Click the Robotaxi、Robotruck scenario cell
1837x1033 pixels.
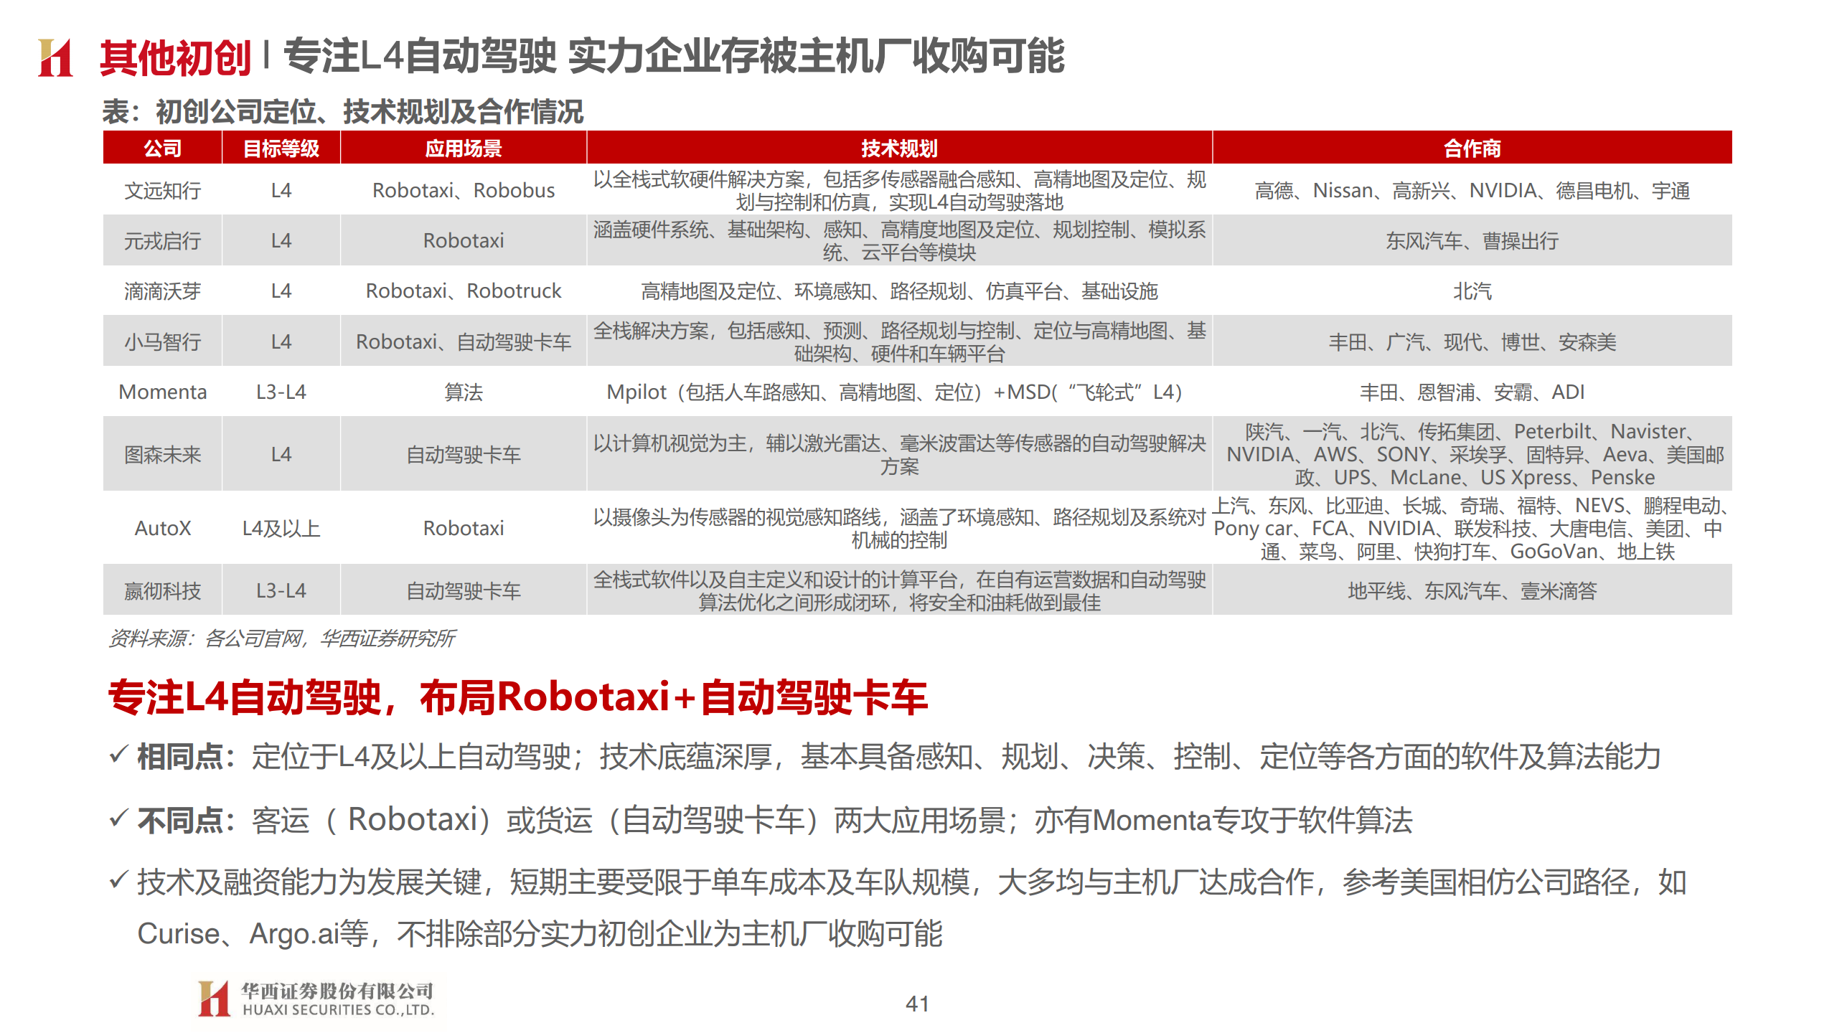(x=463, y=291)
